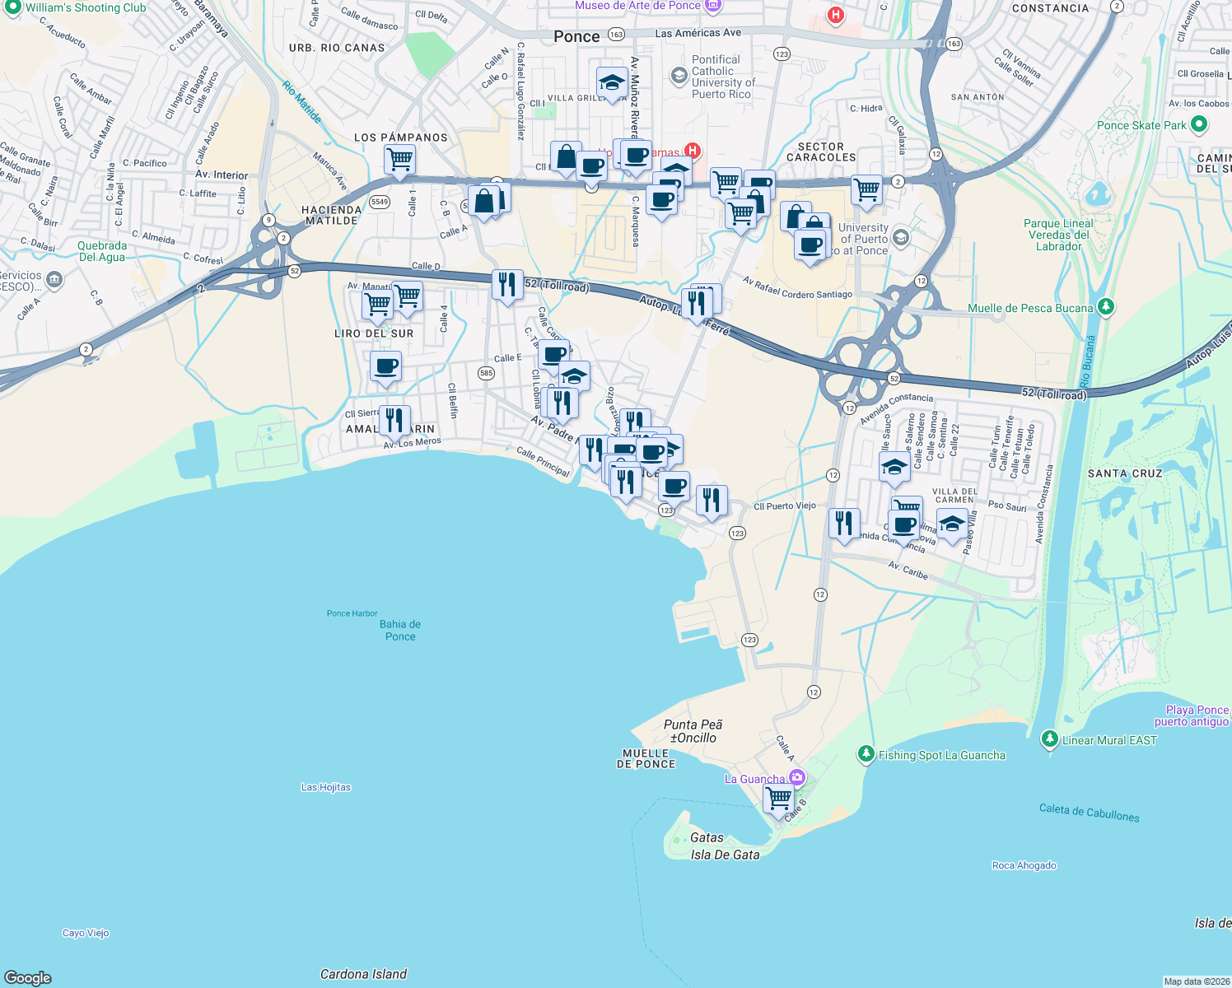The image size is (1232, 988).
Task: Select the shopping cart marker in Liro del Sur
Action: click(377, 303)
